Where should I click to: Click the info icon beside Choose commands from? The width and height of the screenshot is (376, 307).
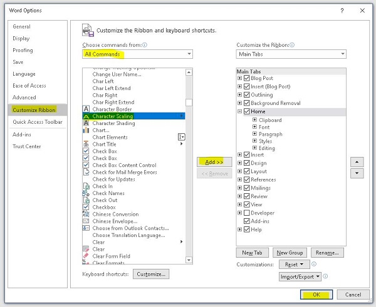145,45
